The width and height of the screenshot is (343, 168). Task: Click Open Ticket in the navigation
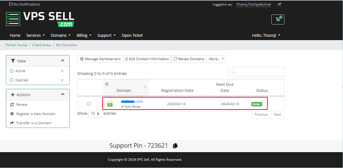coord(132,35)
